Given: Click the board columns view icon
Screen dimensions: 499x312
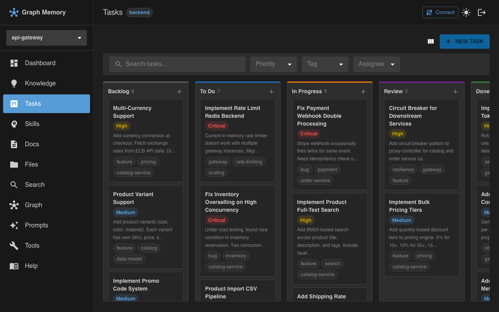Looking at the screenshot, I should pos(430,41).
